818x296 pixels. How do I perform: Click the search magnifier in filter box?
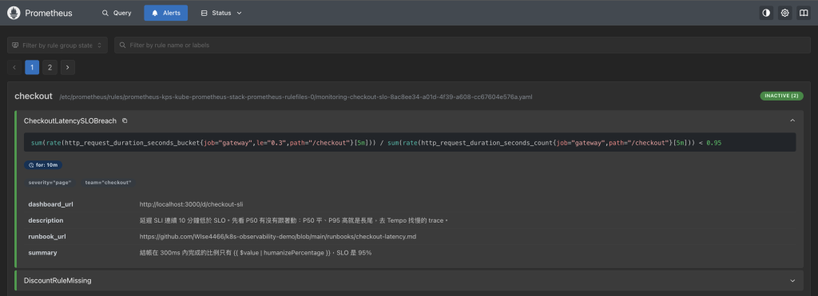122,45
